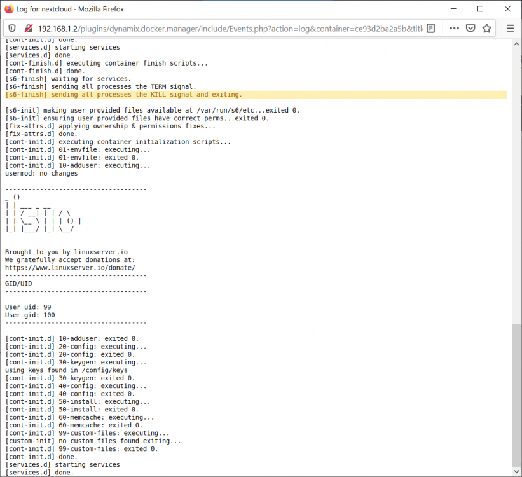Click the Save to Pocket icon
Image resolution: width=522 pixels, height=477 pixels.
click(470, 29)
